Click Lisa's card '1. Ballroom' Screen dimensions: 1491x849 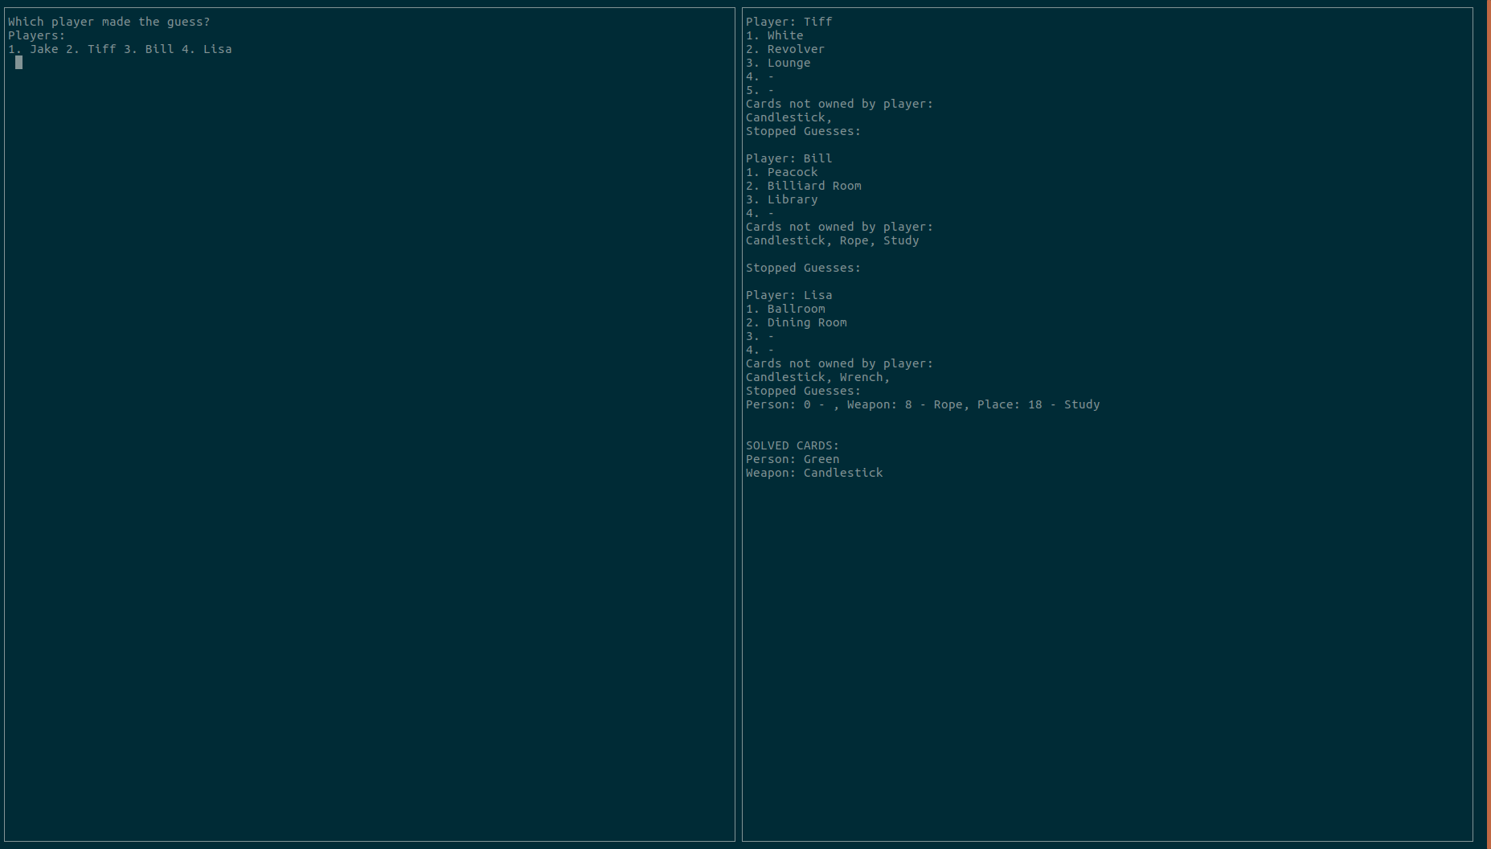(x=785, y=309)
